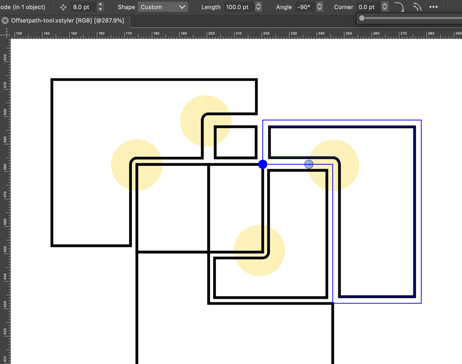Viewport: 462px width, 364px height.
Task: Click the solid blue node handle
Action: point(263,164)
